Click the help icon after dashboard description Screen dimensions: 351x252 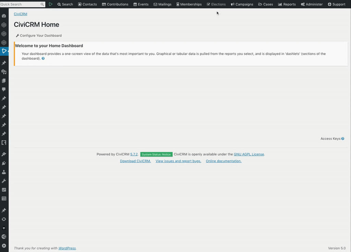43,59
